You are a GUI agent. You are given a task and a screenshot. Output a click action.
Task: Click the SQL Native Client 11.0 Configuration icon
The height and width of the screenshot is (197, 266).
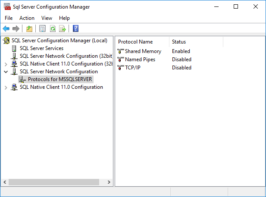(14, 87)
